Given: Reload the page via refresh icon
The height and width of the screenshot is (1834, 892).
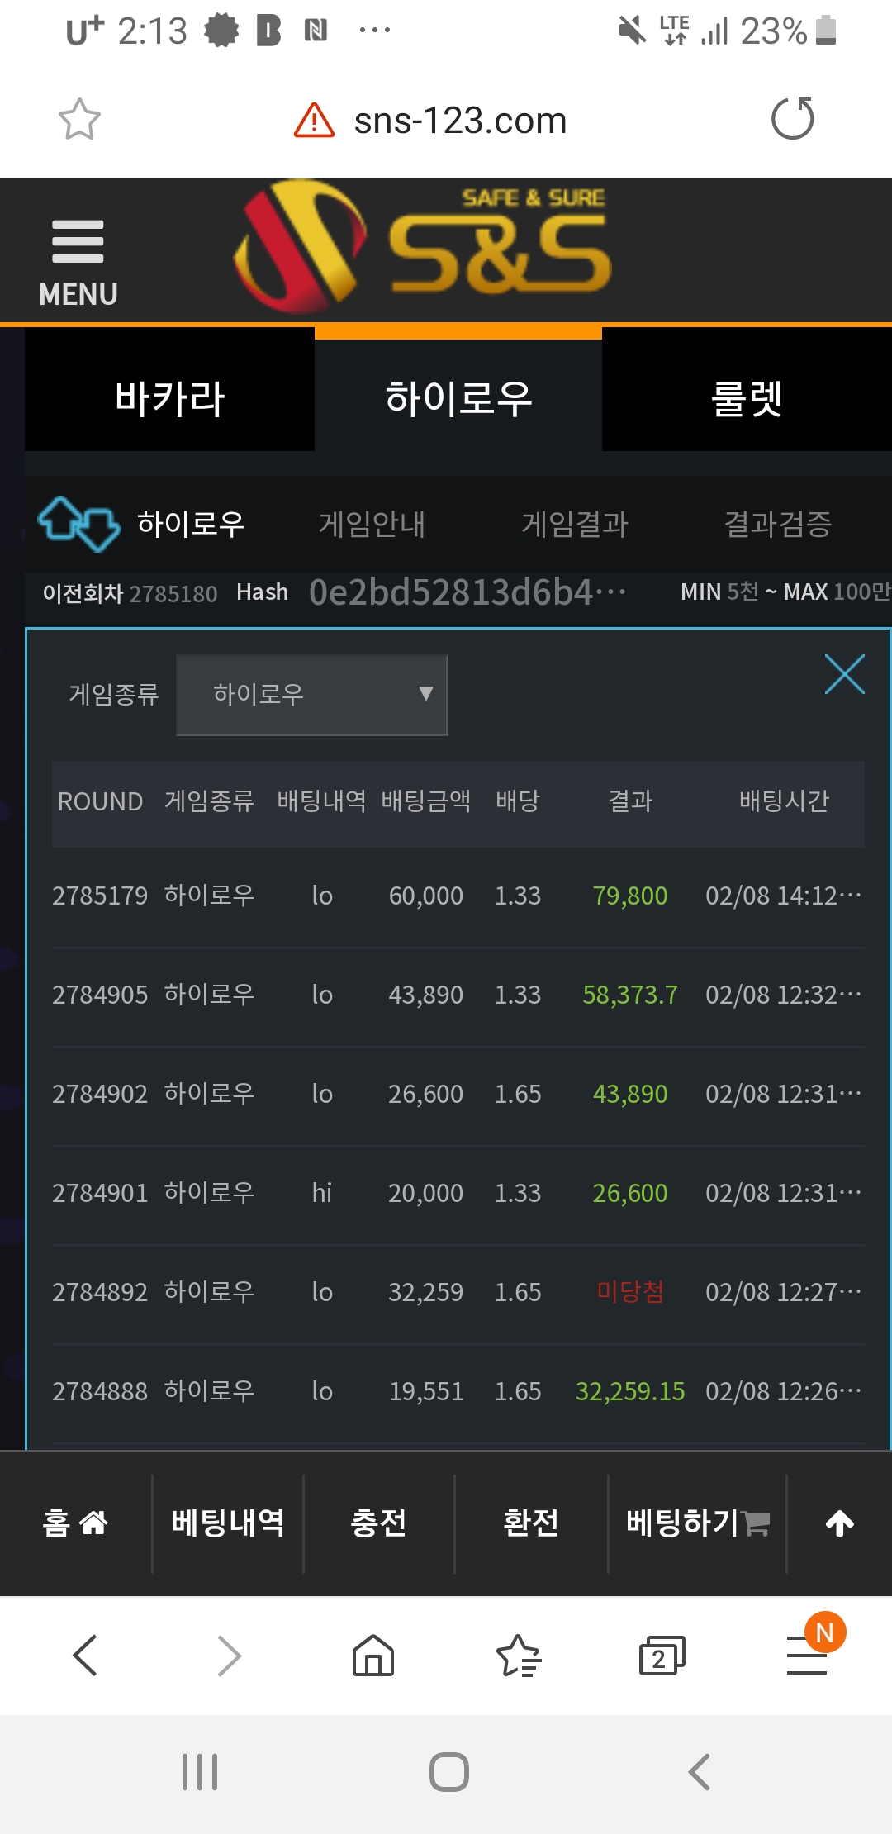Looking at the screenshot, I should pos(792,119).
